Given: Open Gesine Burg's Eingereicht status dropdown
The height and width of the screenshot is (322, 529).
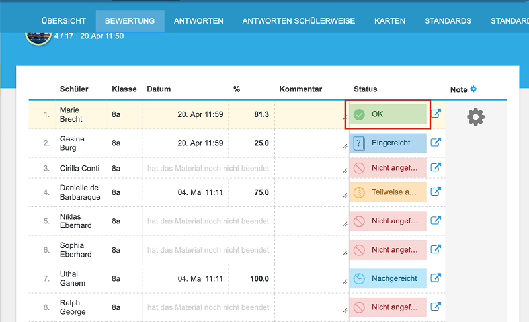Looking at the screenshot, I should click(388, 143).
